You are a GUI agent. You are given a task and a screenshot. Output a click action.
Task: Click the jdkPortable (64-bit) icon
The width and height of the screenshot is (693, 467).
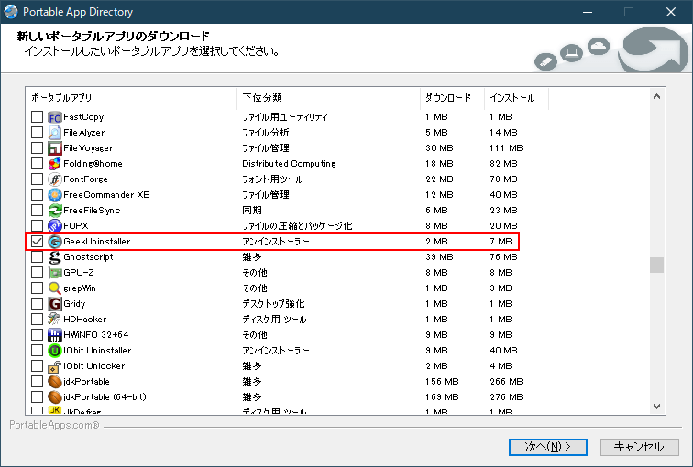point(54,397)
